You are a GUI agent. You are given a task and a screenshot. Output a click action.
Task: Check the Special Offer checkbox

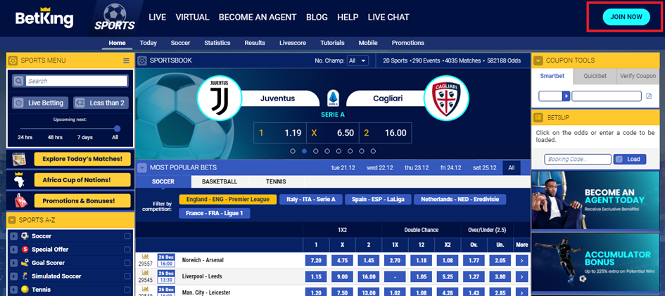tap(127, 250)
